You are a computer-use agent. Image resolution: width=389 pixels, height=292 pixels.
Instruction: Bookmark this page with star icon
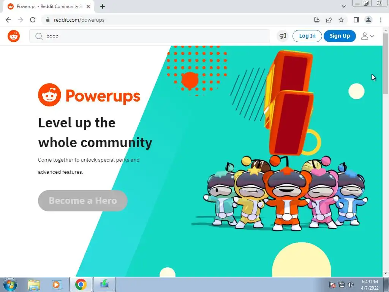[x=341, y=20]
